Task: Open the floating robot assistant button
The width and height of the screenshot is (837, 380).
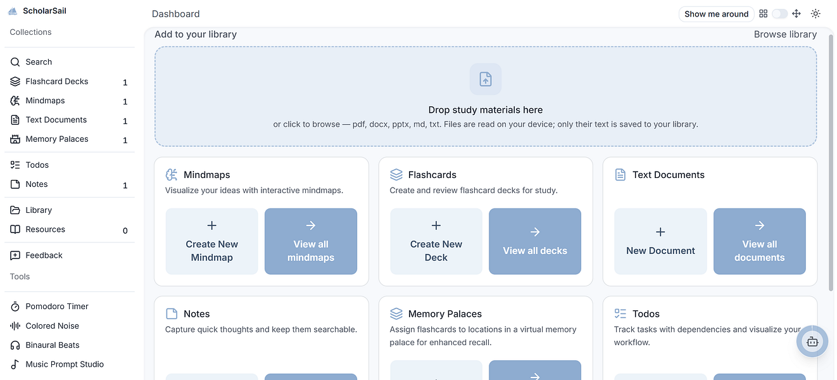Action: point(812,341)
